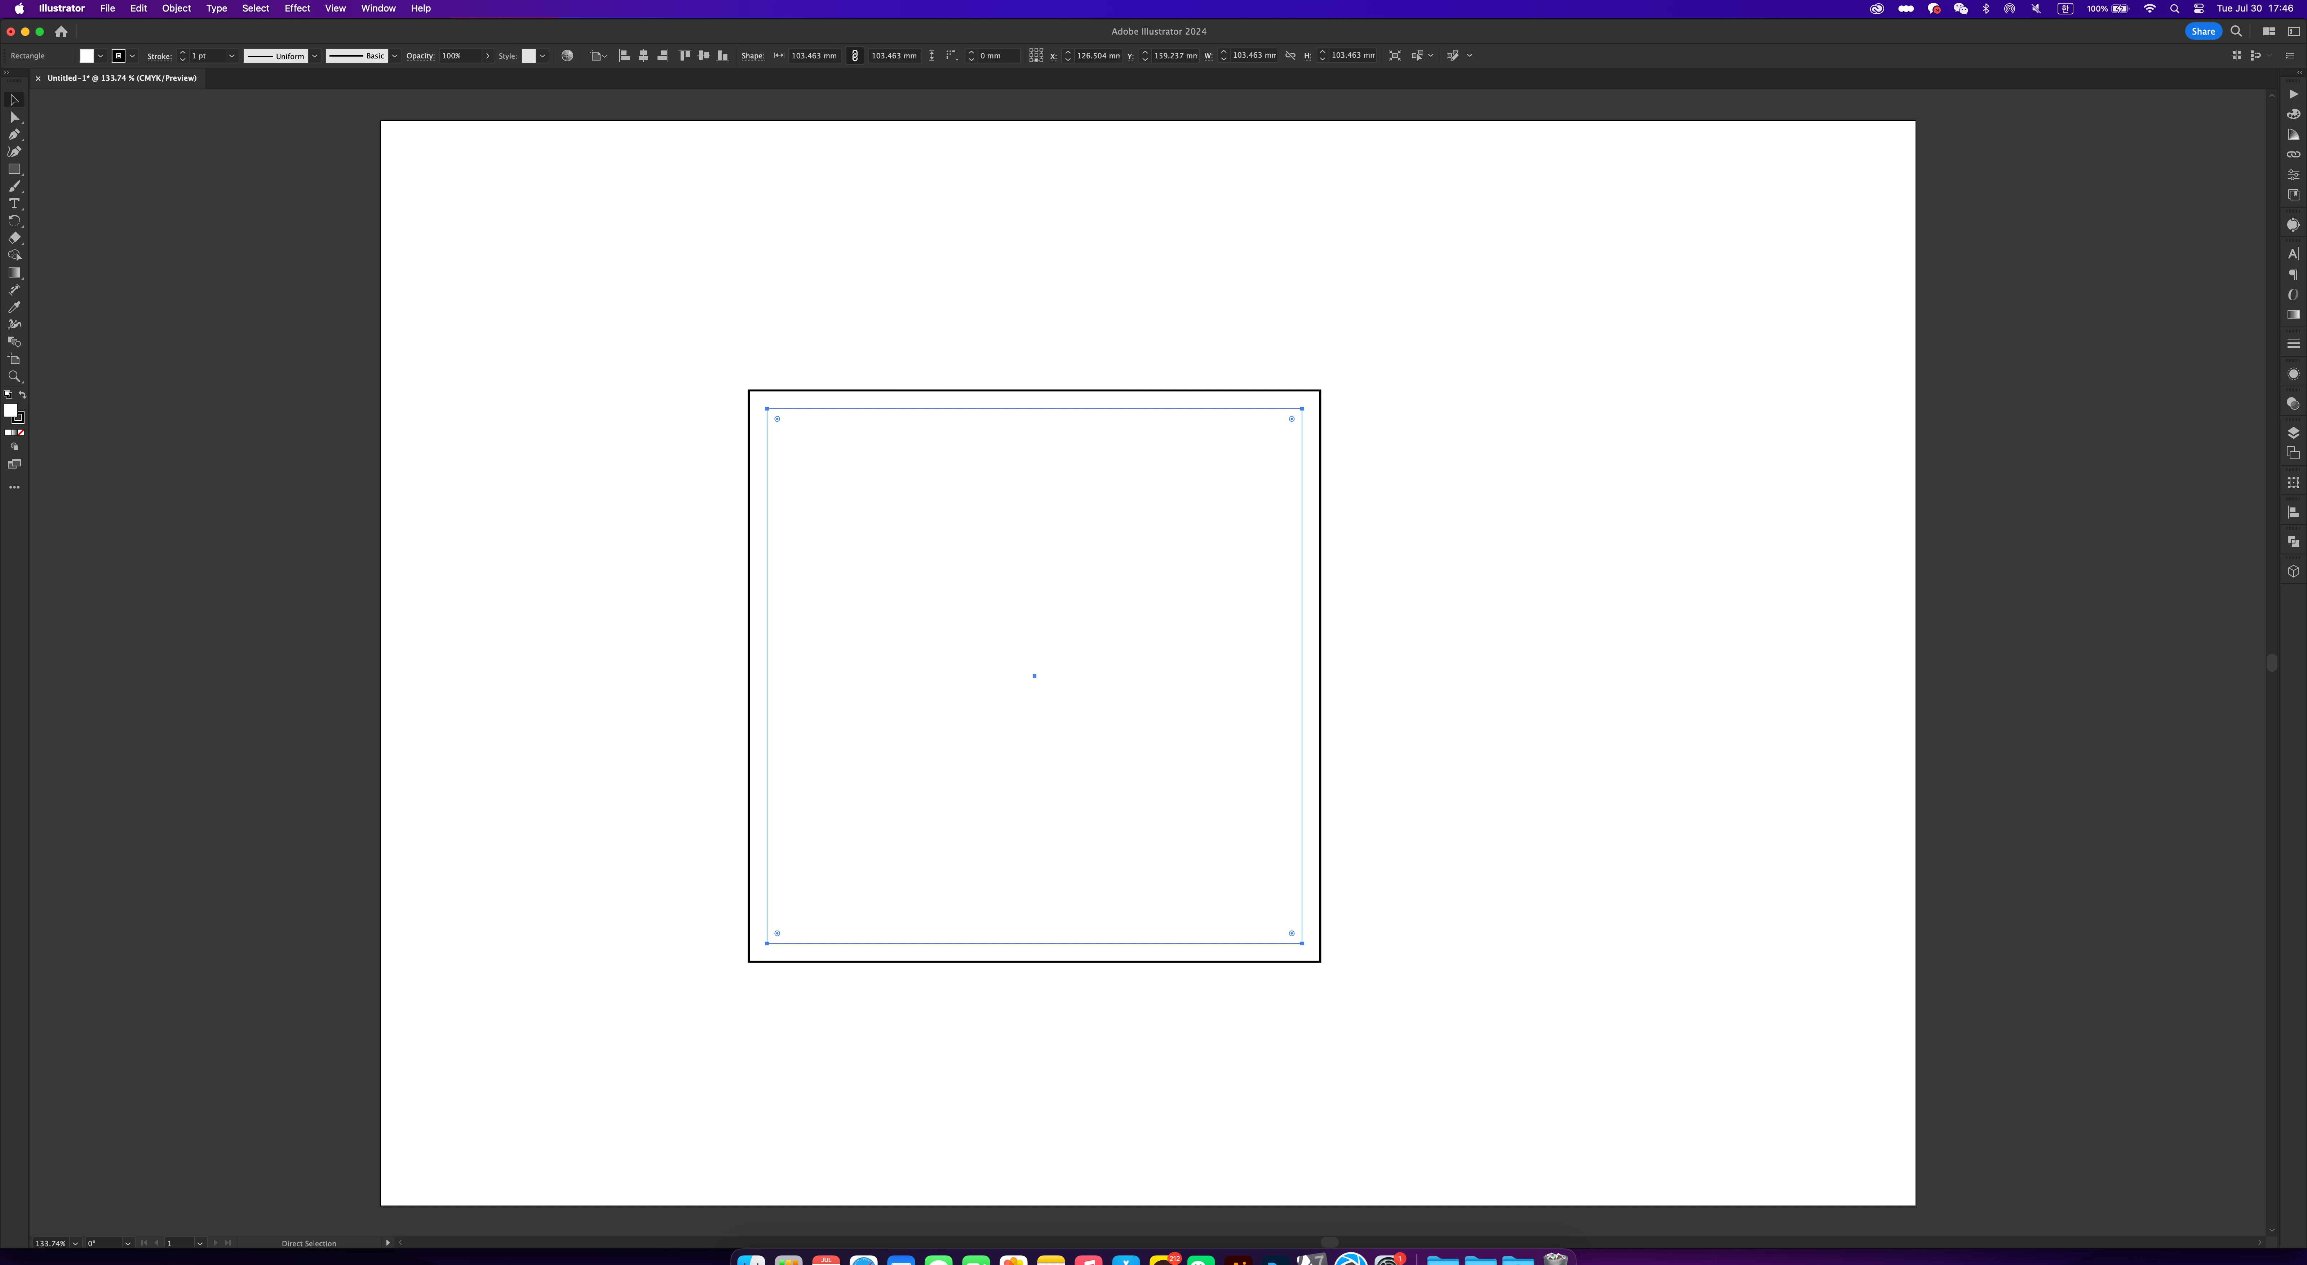Viewport: 2307px width, 1265px height.
Task: Select the Pen tool
Action: 14,134
